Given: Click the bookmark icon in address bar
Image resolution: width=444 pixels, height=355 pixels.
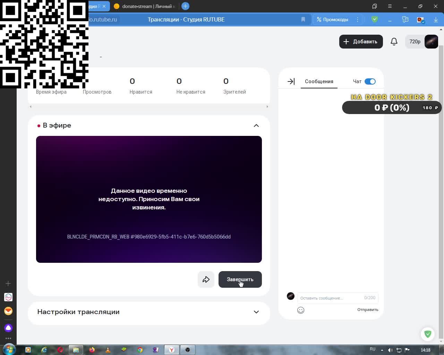Looking at the screenshot, I should (x=303, y=19).
